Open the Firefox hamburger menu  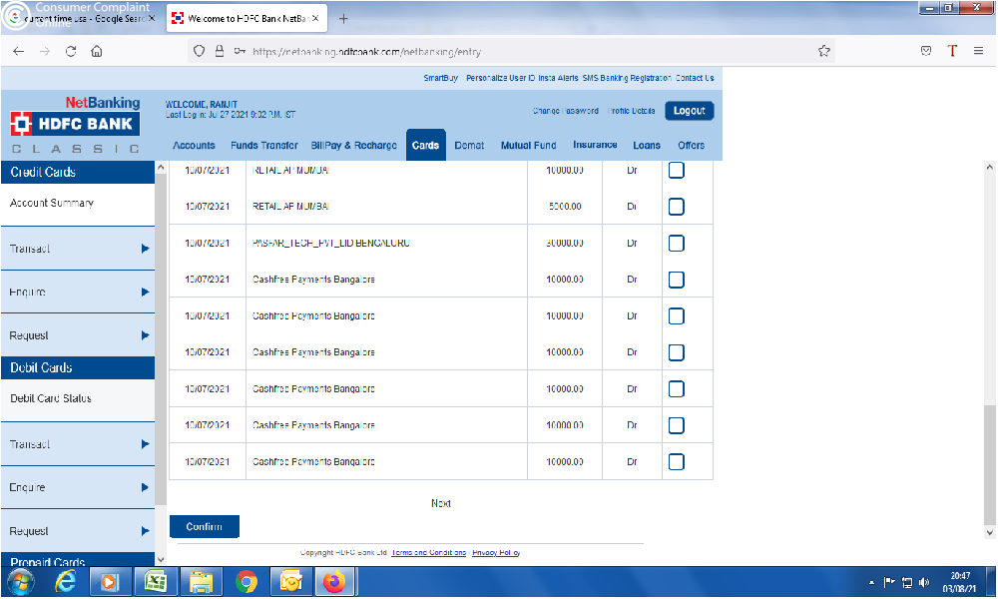click(978, 51)
